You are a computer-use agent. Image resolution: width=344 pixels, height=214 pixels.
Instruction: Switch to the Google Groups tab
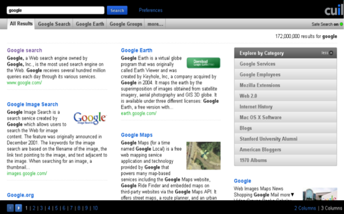(126, 24)
